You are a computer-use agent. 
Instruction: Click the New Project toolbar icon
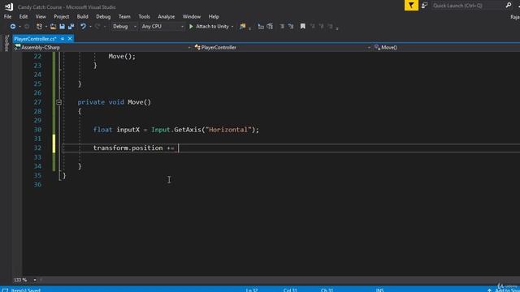coord(39,27)
